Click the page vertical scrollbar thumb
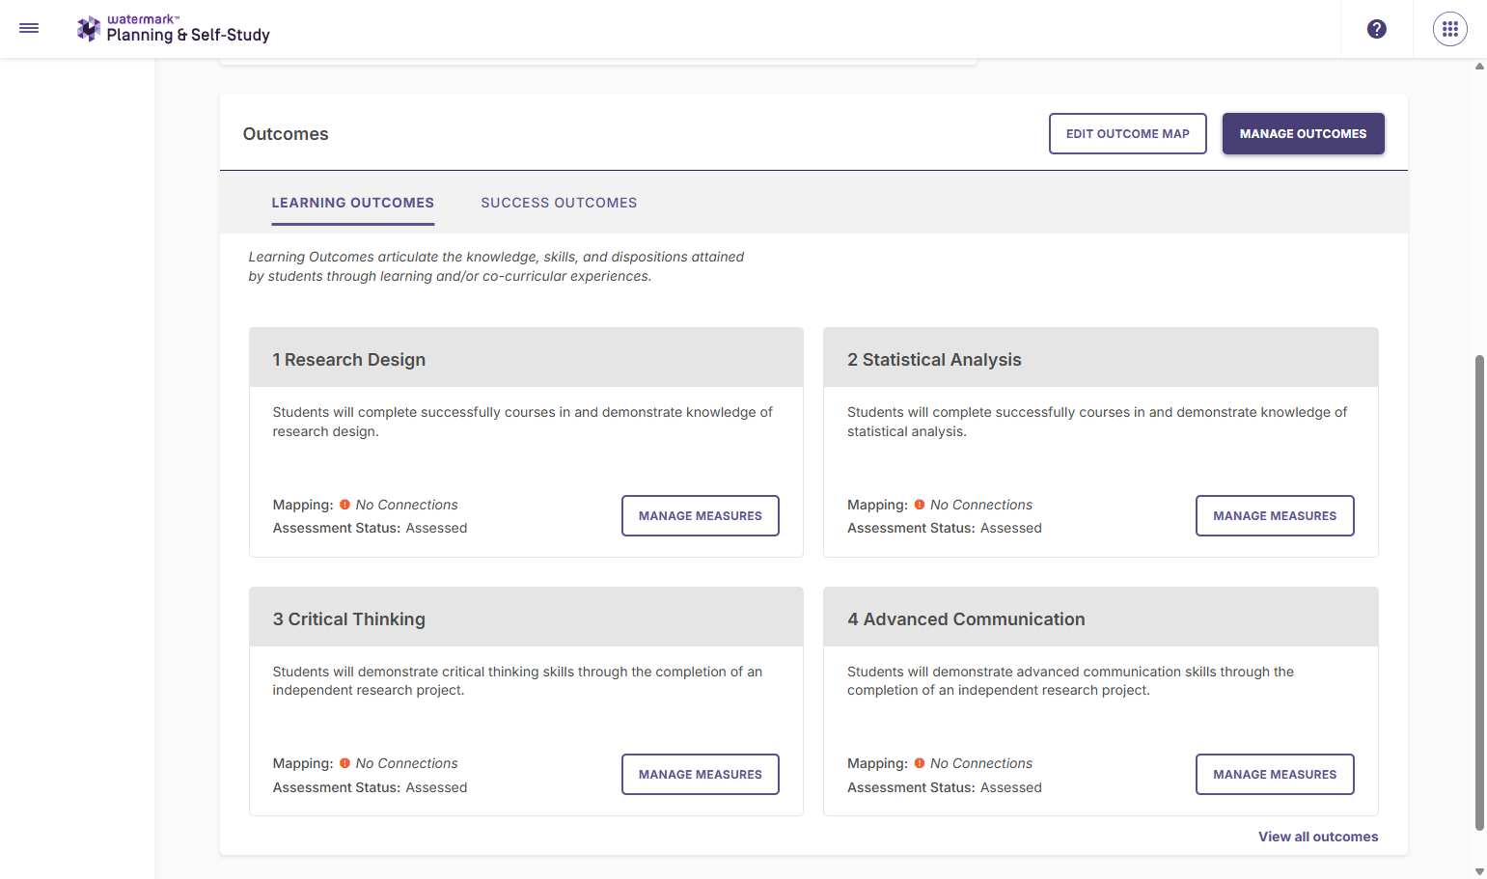The image size is (1487, 879). (x=1479, y=592)
